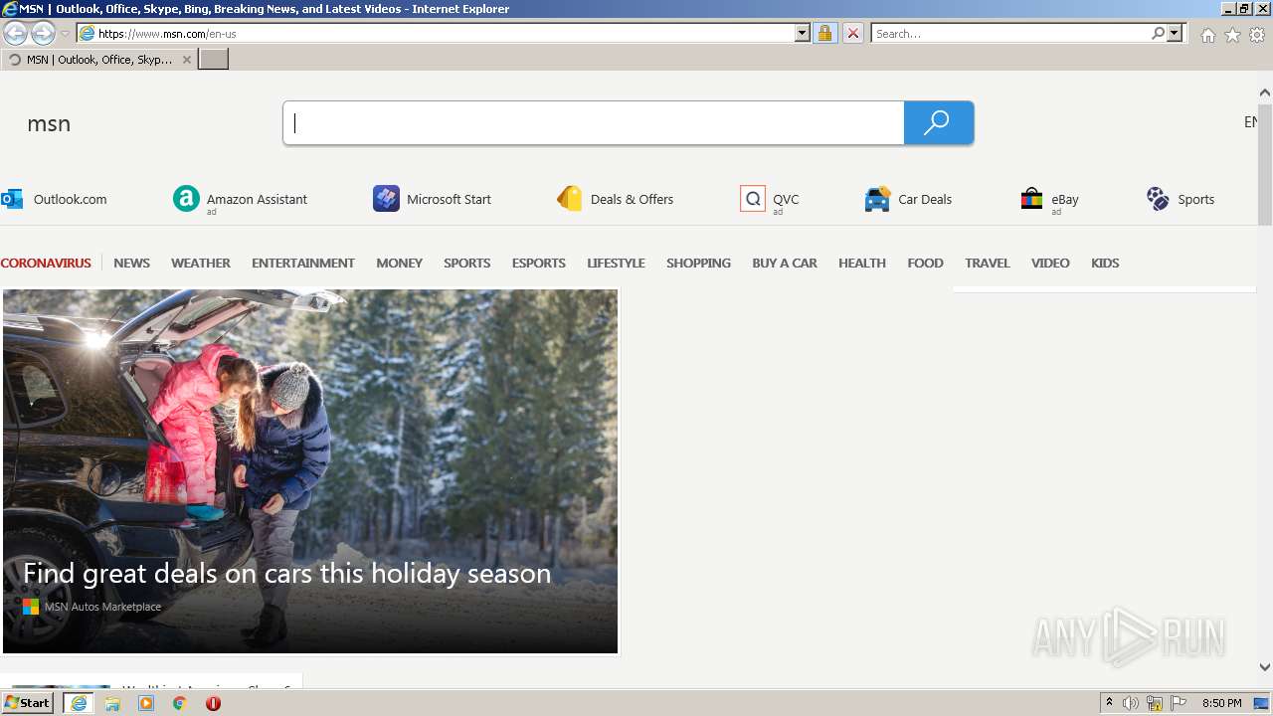
Task: Click the Internet Explorer taskbar icon
Action: coord(79,703)
